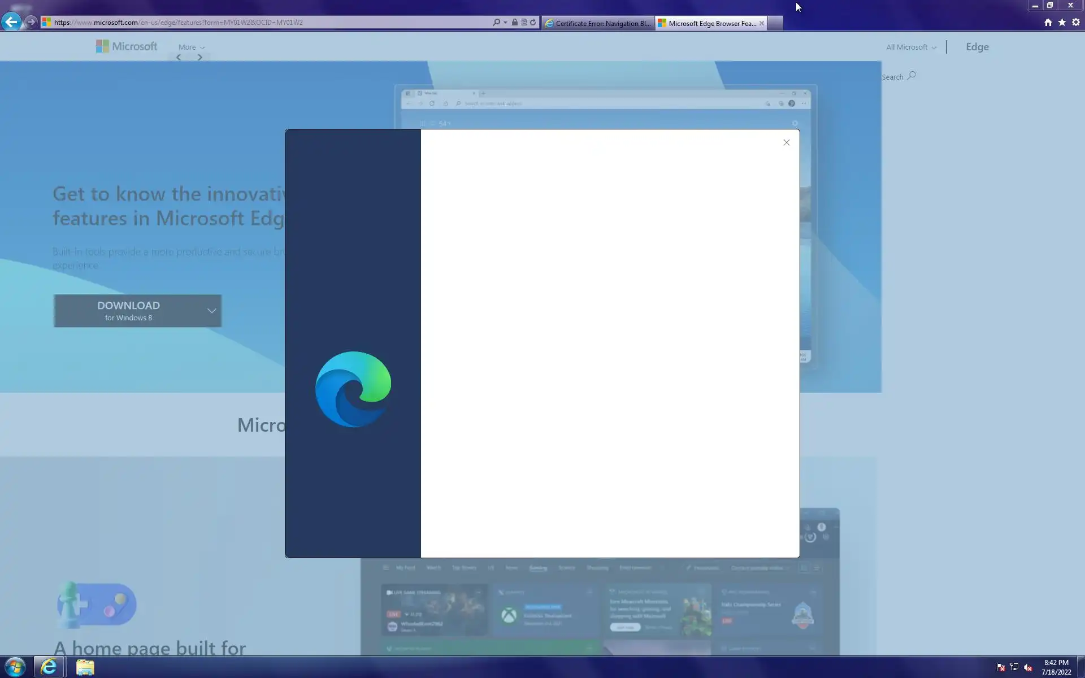Viewport: 1085px width, 678px height.
Task: Open the All Microsoft dropdown
Action: tap(911, 47)
